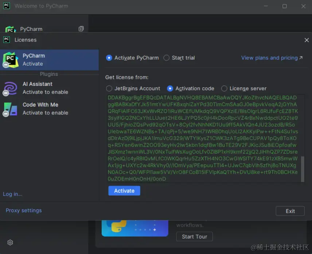Click the minus badge on PyCharm icon
Image resolution: width=312 pixels, height=254 pixels.
pos(5,65)
